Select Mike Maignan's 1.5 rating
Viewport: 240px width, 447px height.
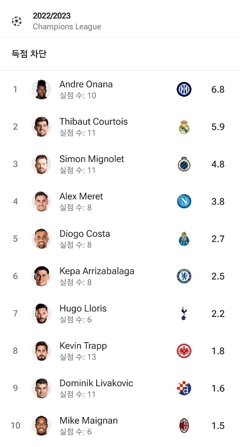pyautogui.click(x=218, y=426)
